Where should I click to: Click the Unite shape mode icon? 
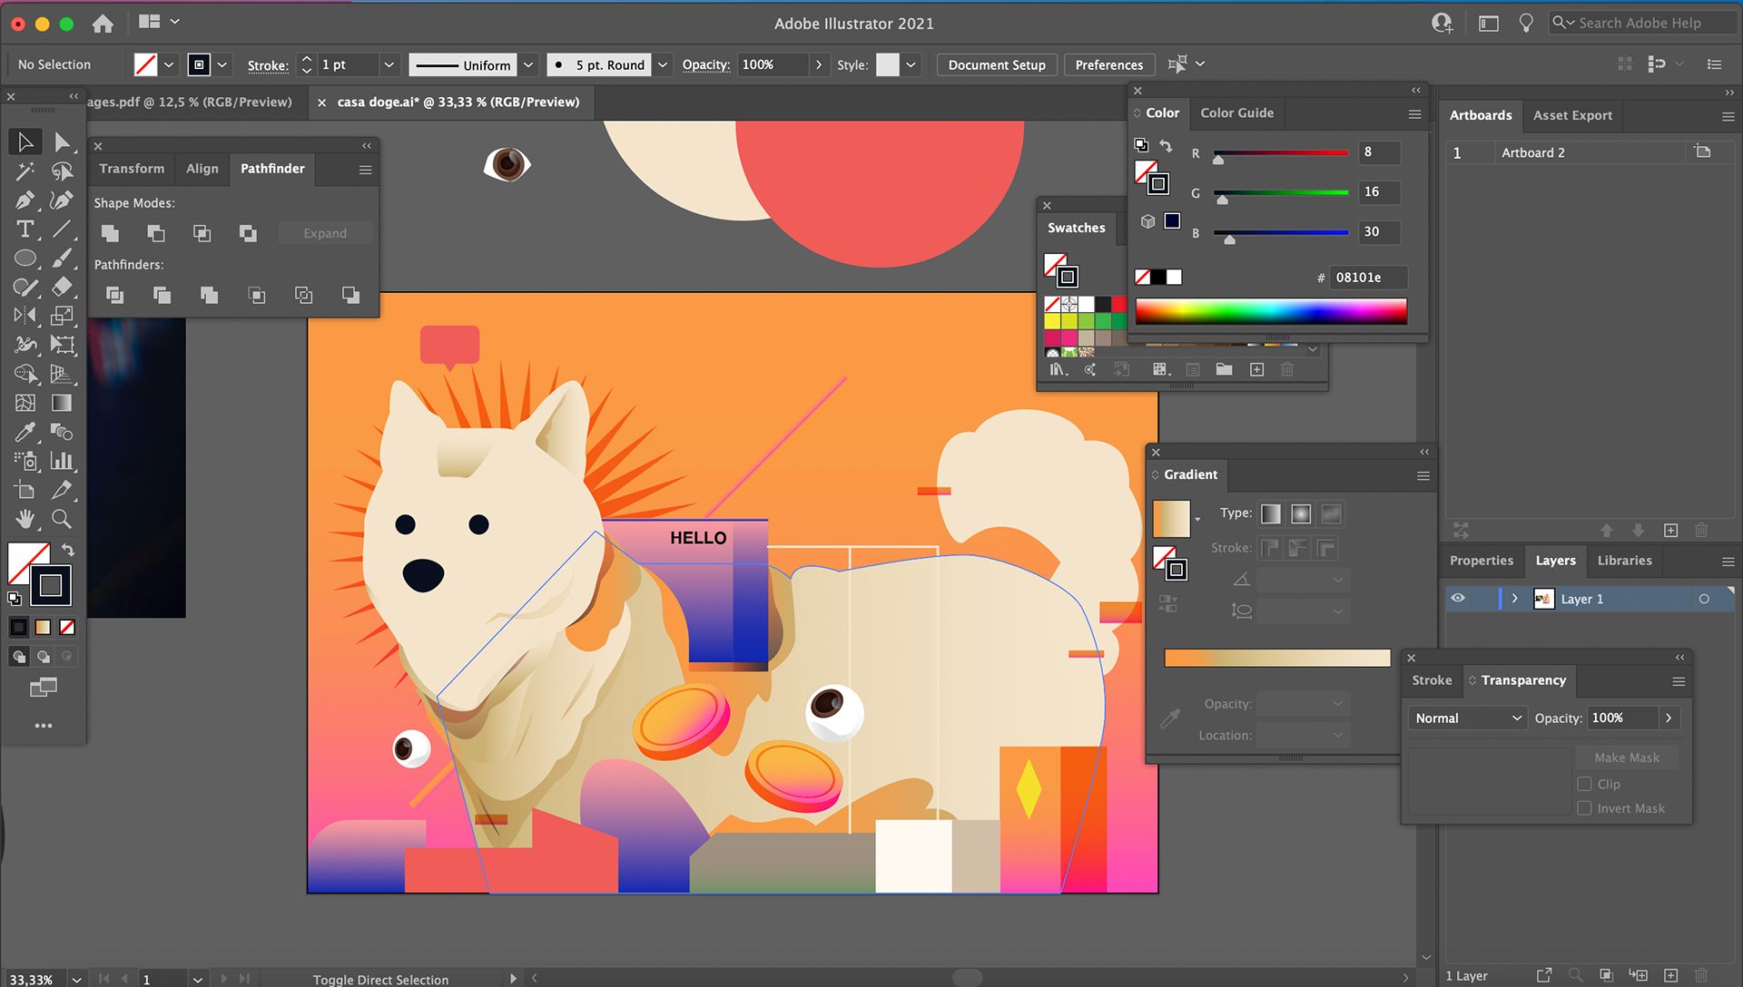pos(110,233)
